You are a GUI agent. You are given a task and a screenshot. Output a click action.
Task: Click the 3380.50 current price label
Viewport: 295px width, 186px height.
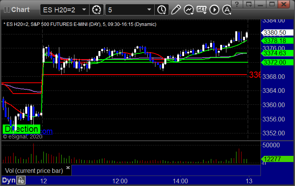point(277,32)
